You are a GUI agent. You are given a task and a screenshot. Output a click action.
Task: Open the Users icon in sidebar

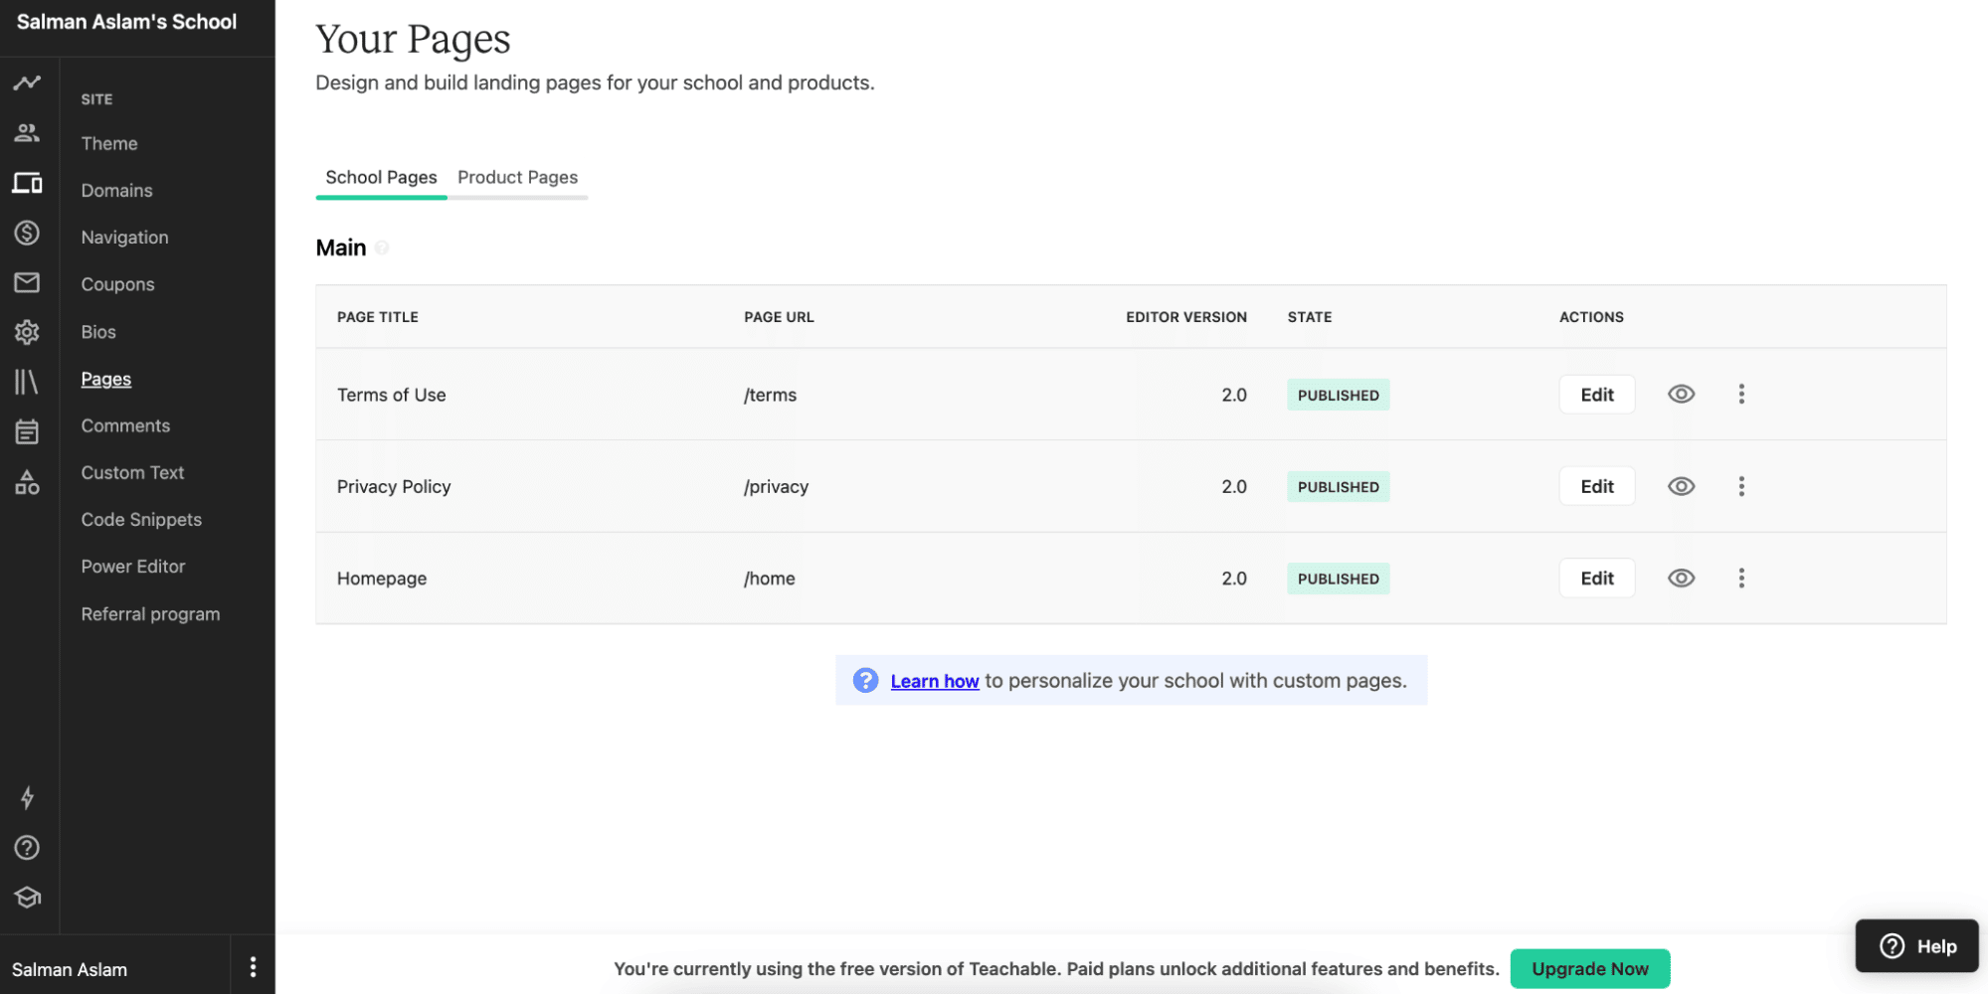click(x=27, y=132)
